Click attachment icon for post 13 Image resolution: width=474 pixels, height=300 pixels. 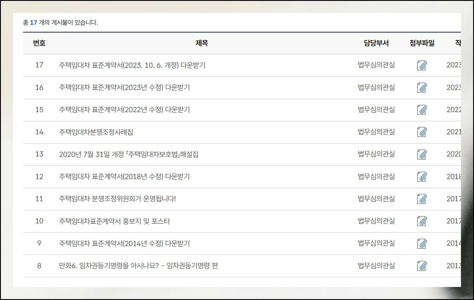pos(422,154)
